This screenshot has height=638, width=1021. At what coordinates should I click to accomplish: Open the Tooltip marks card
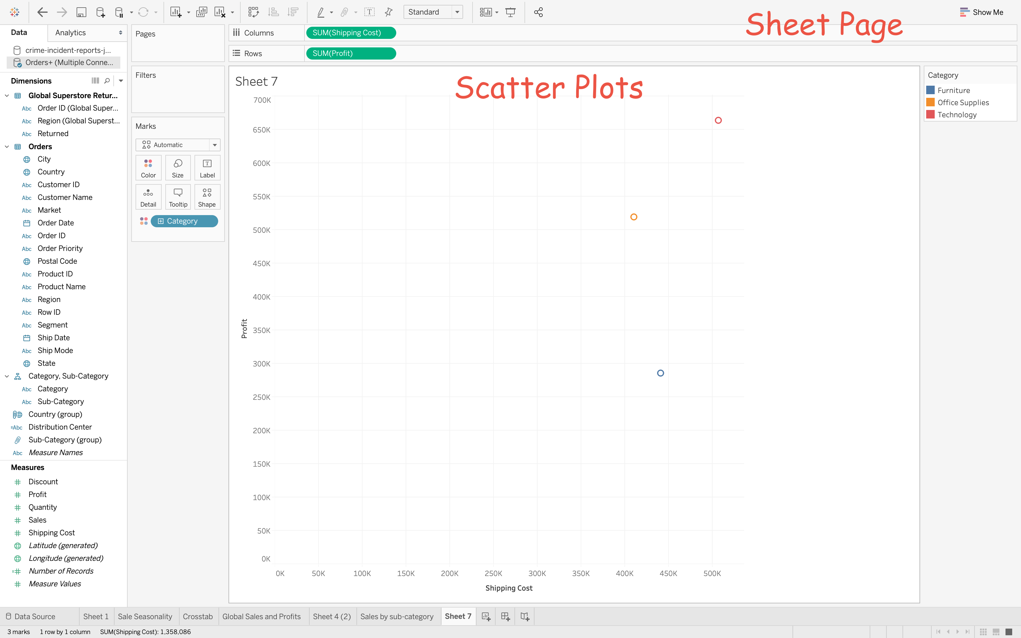coord(178,197)
